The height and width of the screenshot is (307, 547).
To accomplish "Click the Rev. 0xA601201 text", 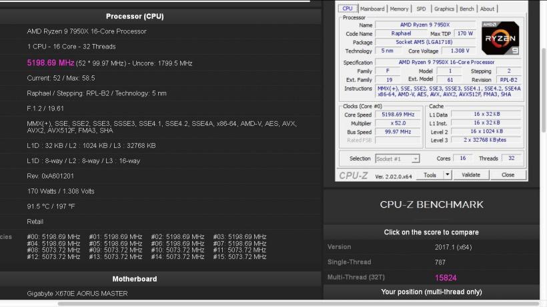I will pyautogui.click(x=50, y=176).
